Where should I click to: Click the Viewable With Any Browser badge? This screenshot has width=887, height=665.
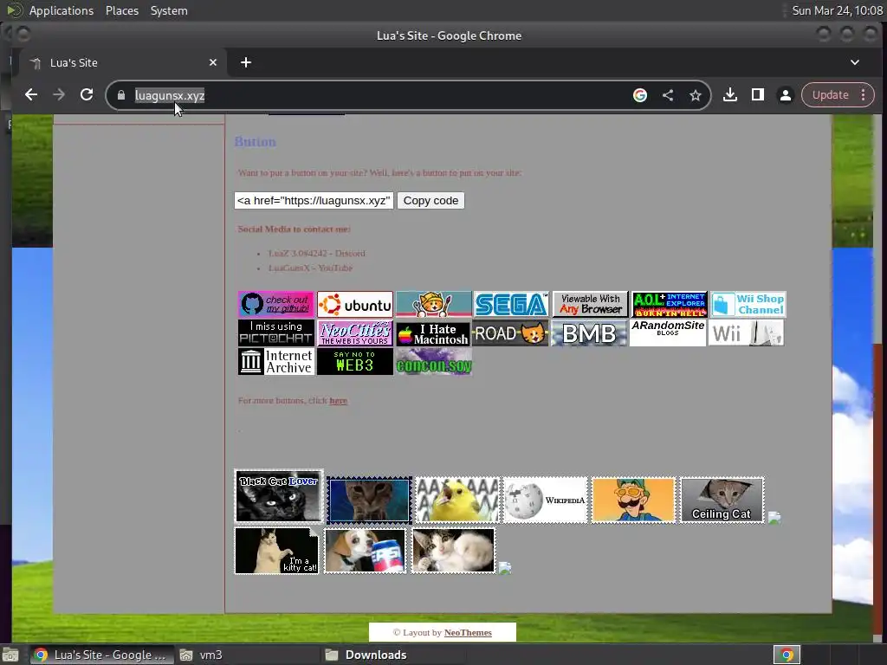point(591,304)
